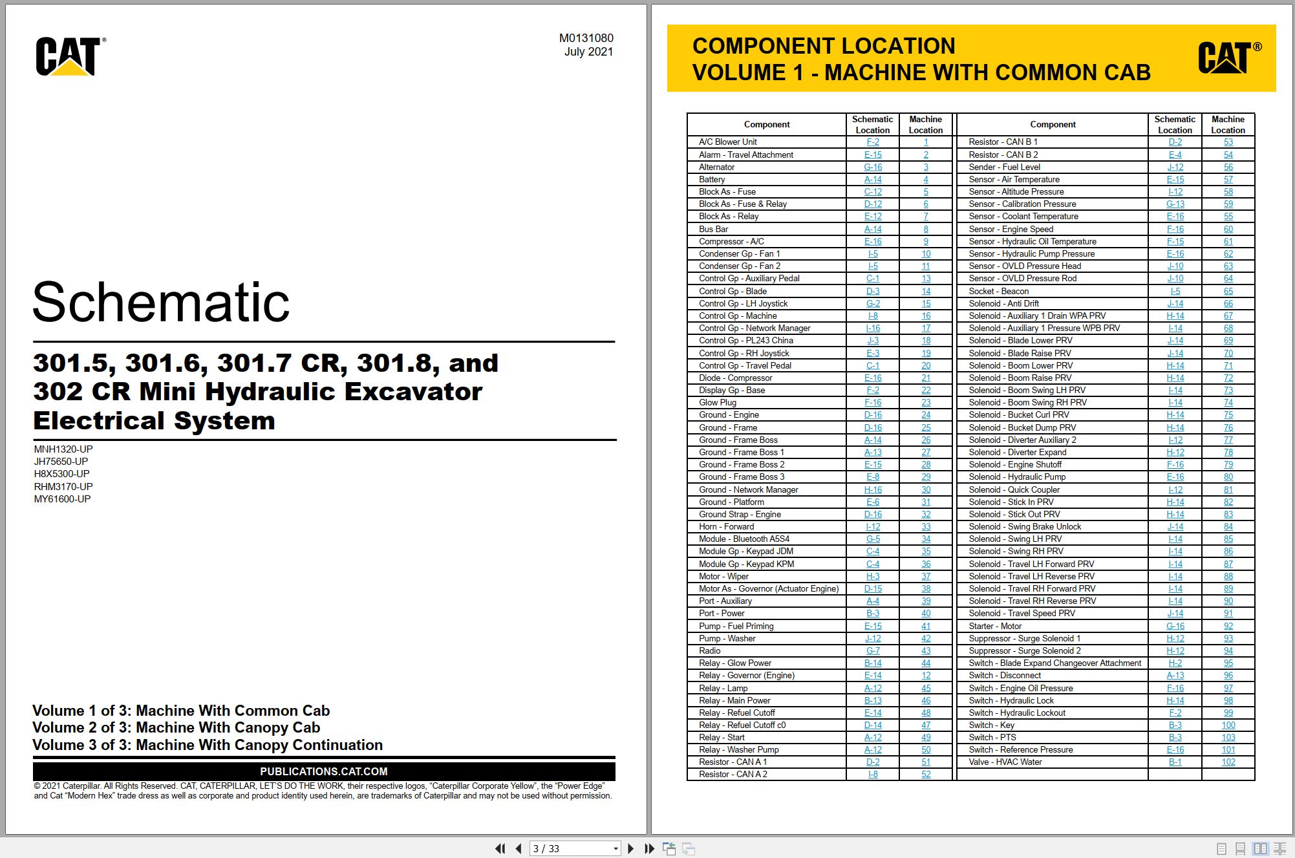The image size is (1295, 858).
Task: Click the PUBLICATIONS.CAT.COM banner
Action: [324, 771]
